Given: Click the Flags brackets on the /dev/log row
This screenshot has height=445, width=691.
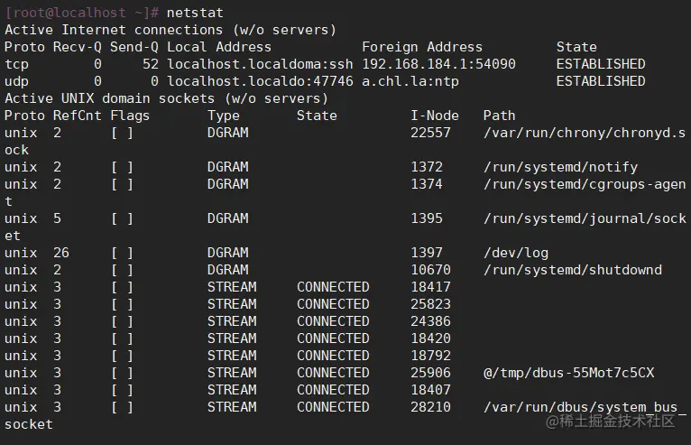Looking at the screenshot, I should coord(122,253).
